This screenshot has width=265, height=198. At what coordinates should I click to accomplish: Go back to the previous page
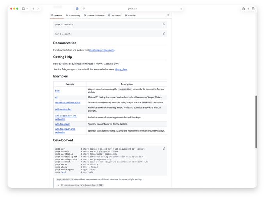click(x=33, y=9)
